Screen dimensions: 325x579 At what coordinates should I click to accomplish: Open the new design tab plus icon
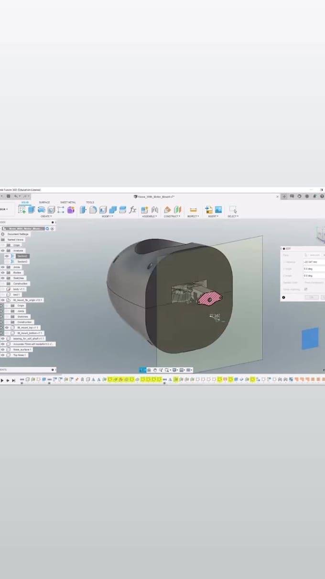(284, 196)
